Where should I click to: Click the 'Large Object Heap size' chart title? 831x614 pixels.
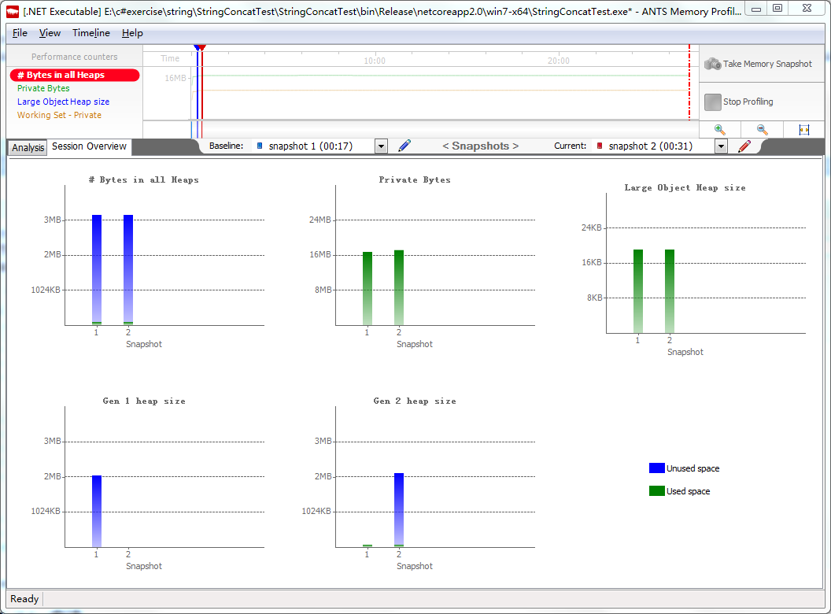point(685,187)
